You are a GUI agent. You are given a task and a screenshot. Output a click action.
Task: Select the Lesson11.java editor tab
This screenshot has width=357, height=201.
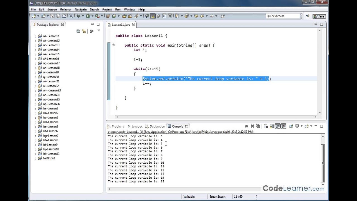pyautogui.click(x=120, y=25)
